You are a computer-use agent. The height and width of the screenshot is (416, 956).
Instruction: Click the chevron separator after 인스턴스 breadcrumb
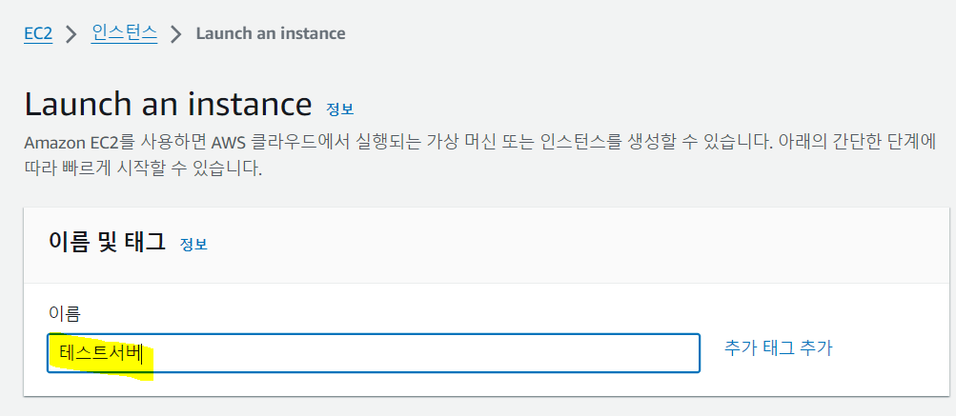click(x=175, y=34)
